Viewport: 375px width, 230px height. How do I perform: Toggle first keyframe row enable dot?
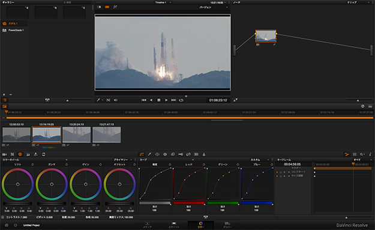tap(277, 172)
